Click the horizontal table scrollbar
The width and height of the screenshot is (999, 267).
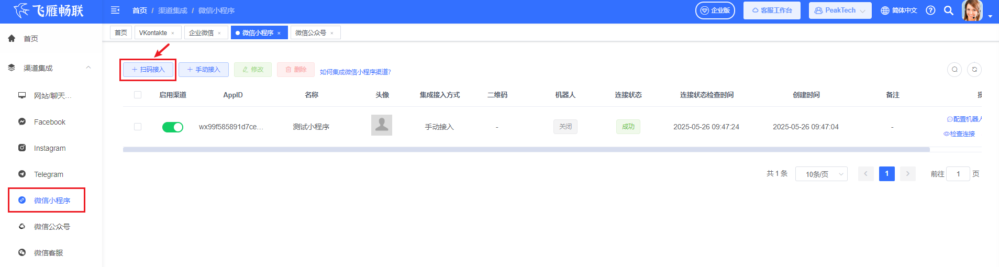[x=526, y=149]
